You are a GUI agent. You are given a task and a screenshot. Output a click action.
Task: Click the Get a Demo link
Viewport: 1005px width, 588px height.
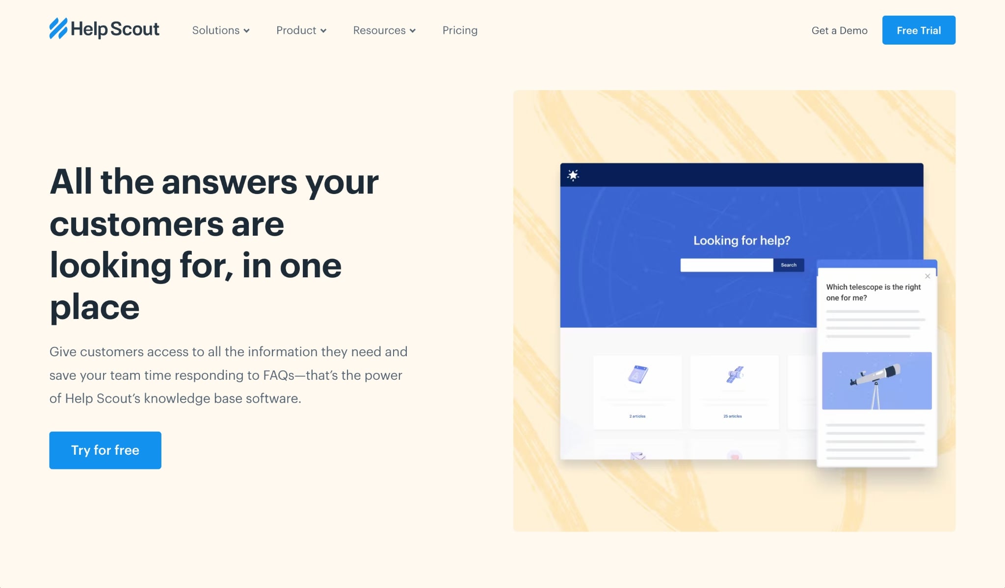click(x=840, y=30)
